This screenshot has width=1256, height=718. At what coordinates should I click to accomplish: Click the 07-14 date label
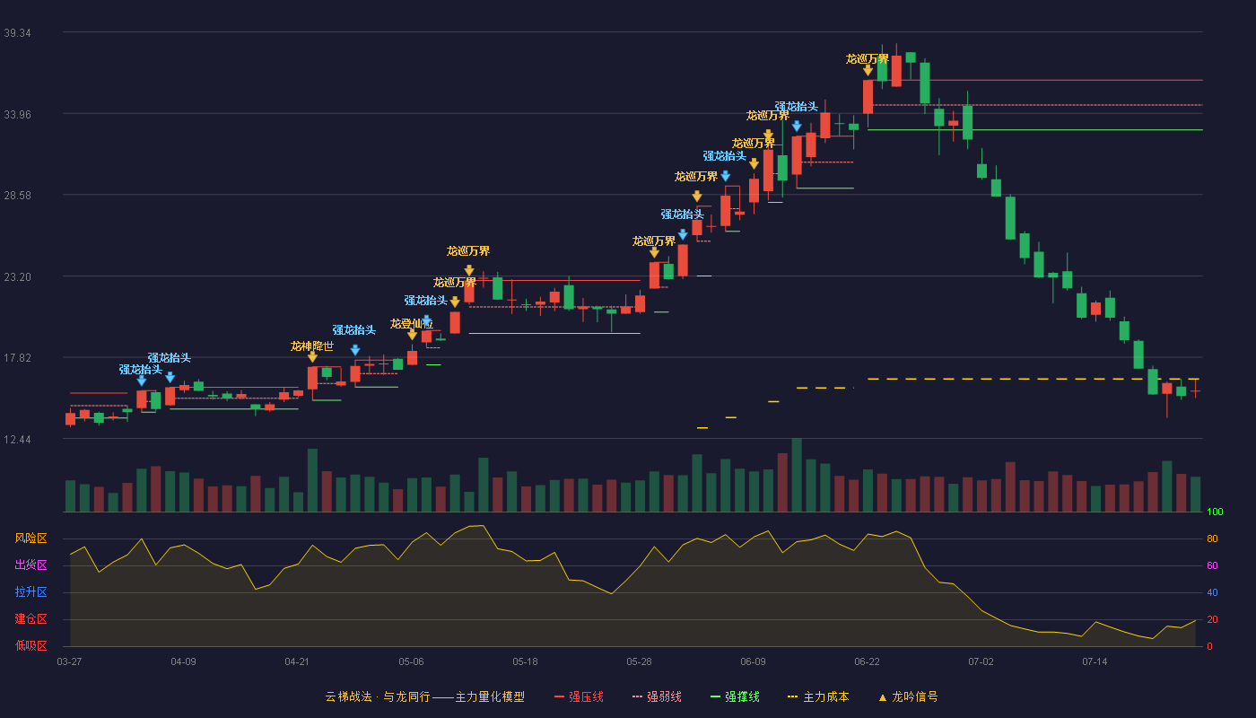coord(1095,661)
